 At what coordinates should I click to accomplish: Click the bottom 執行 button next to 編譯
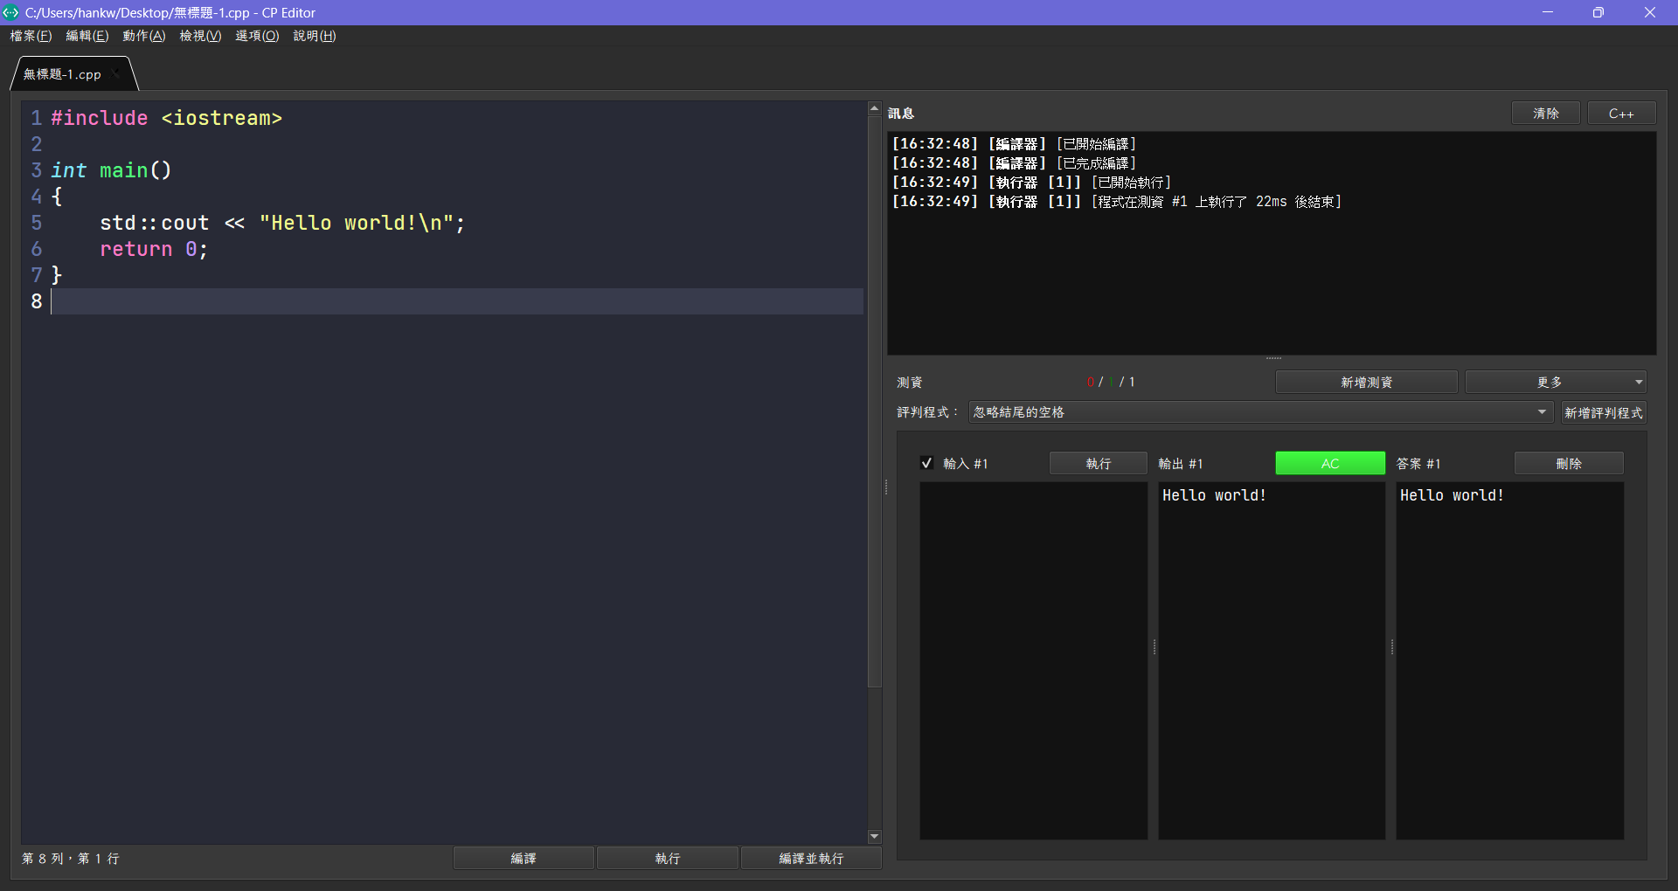(x=668, y=859)
